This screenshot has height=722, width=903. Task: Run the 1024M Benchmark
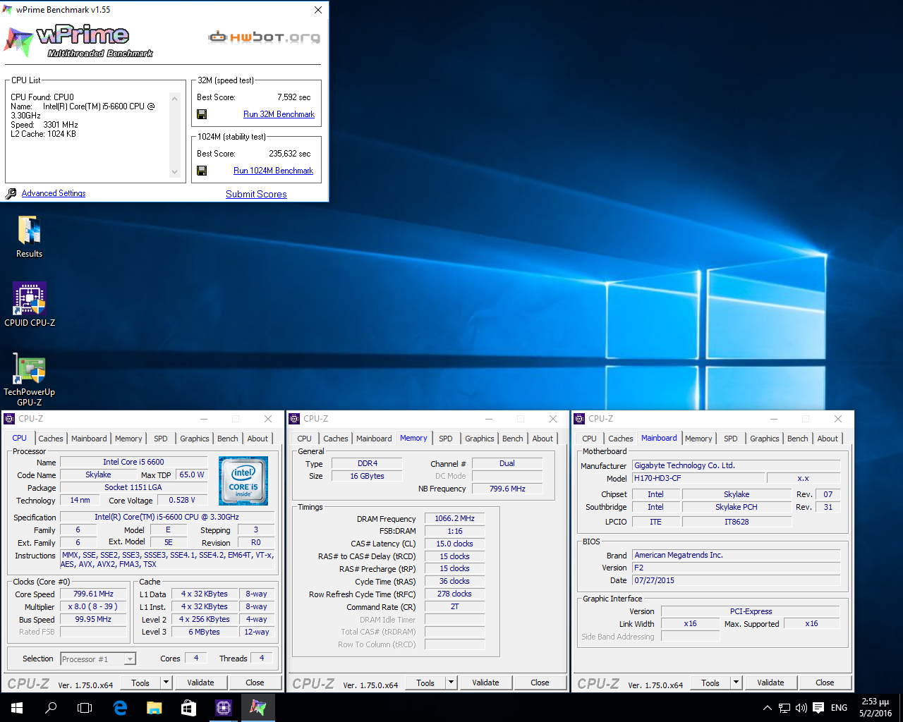tap(273, 171)
